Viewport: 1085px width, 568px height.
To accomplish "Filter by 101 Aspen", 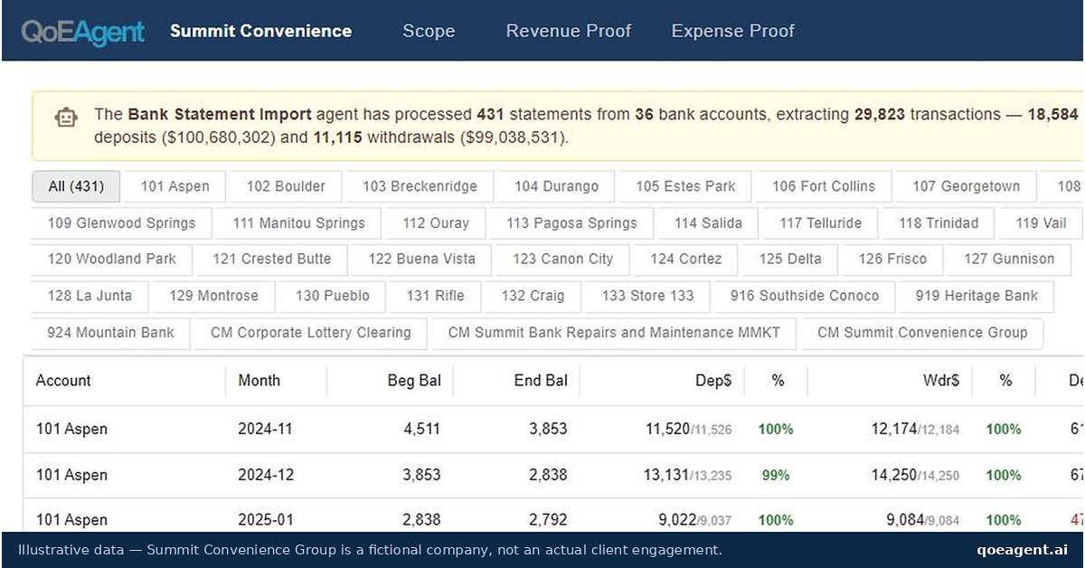I will (x=175, y=186).
